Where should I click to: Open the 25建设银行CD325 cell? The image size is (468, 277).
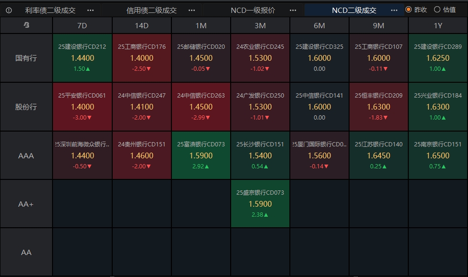[319, 58]
